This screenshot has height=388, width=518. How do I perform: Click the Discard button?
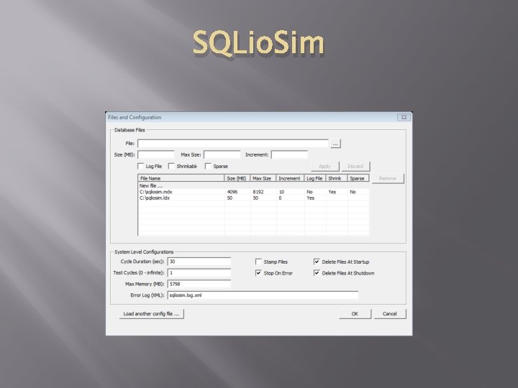pyautogui.click(x=355, y=166)
